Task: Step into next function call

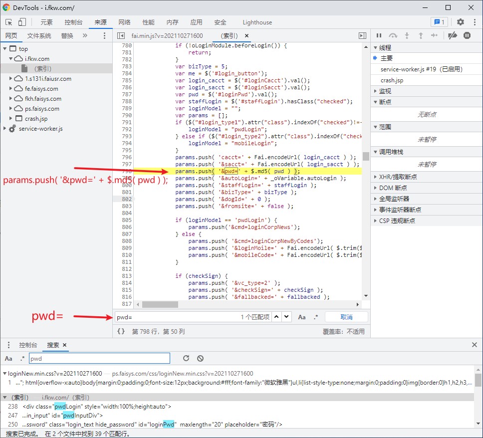Action: pyautogui.click(x=407, y=36)
